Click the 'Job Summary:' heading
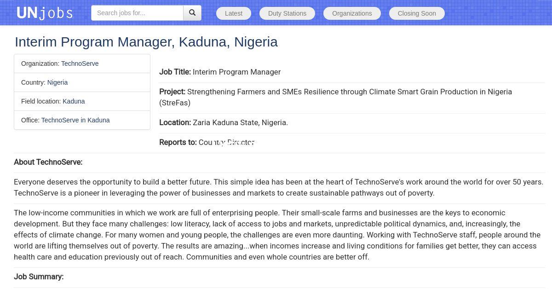 [39, 277]
